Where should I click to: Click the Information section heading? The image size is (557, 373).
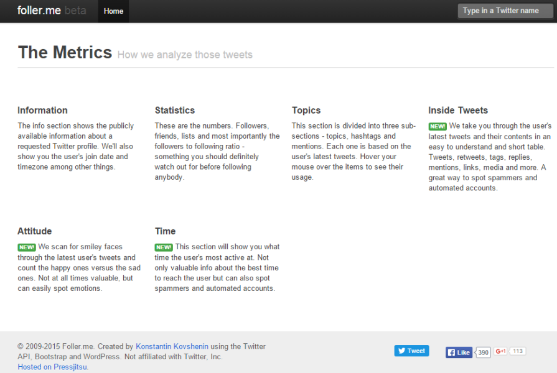(x=42, y=111)
